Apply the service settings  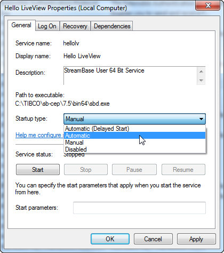point(196,239)
